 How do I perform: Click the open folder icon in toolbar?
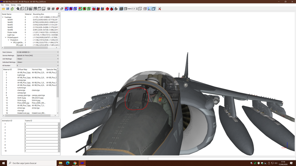(3, 9)
